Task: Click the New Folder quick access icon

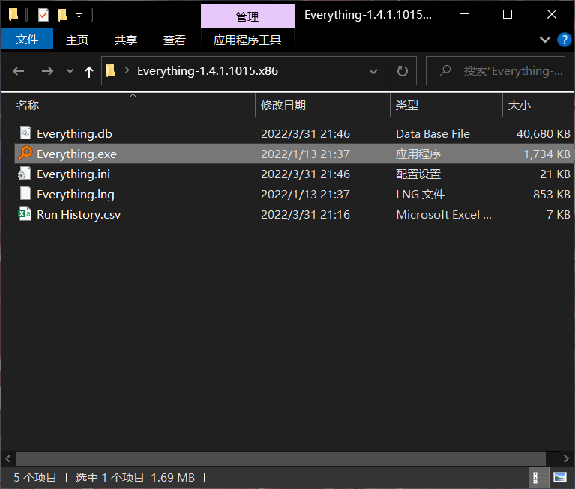Action: pyautogui.click(x=62, y=15)
